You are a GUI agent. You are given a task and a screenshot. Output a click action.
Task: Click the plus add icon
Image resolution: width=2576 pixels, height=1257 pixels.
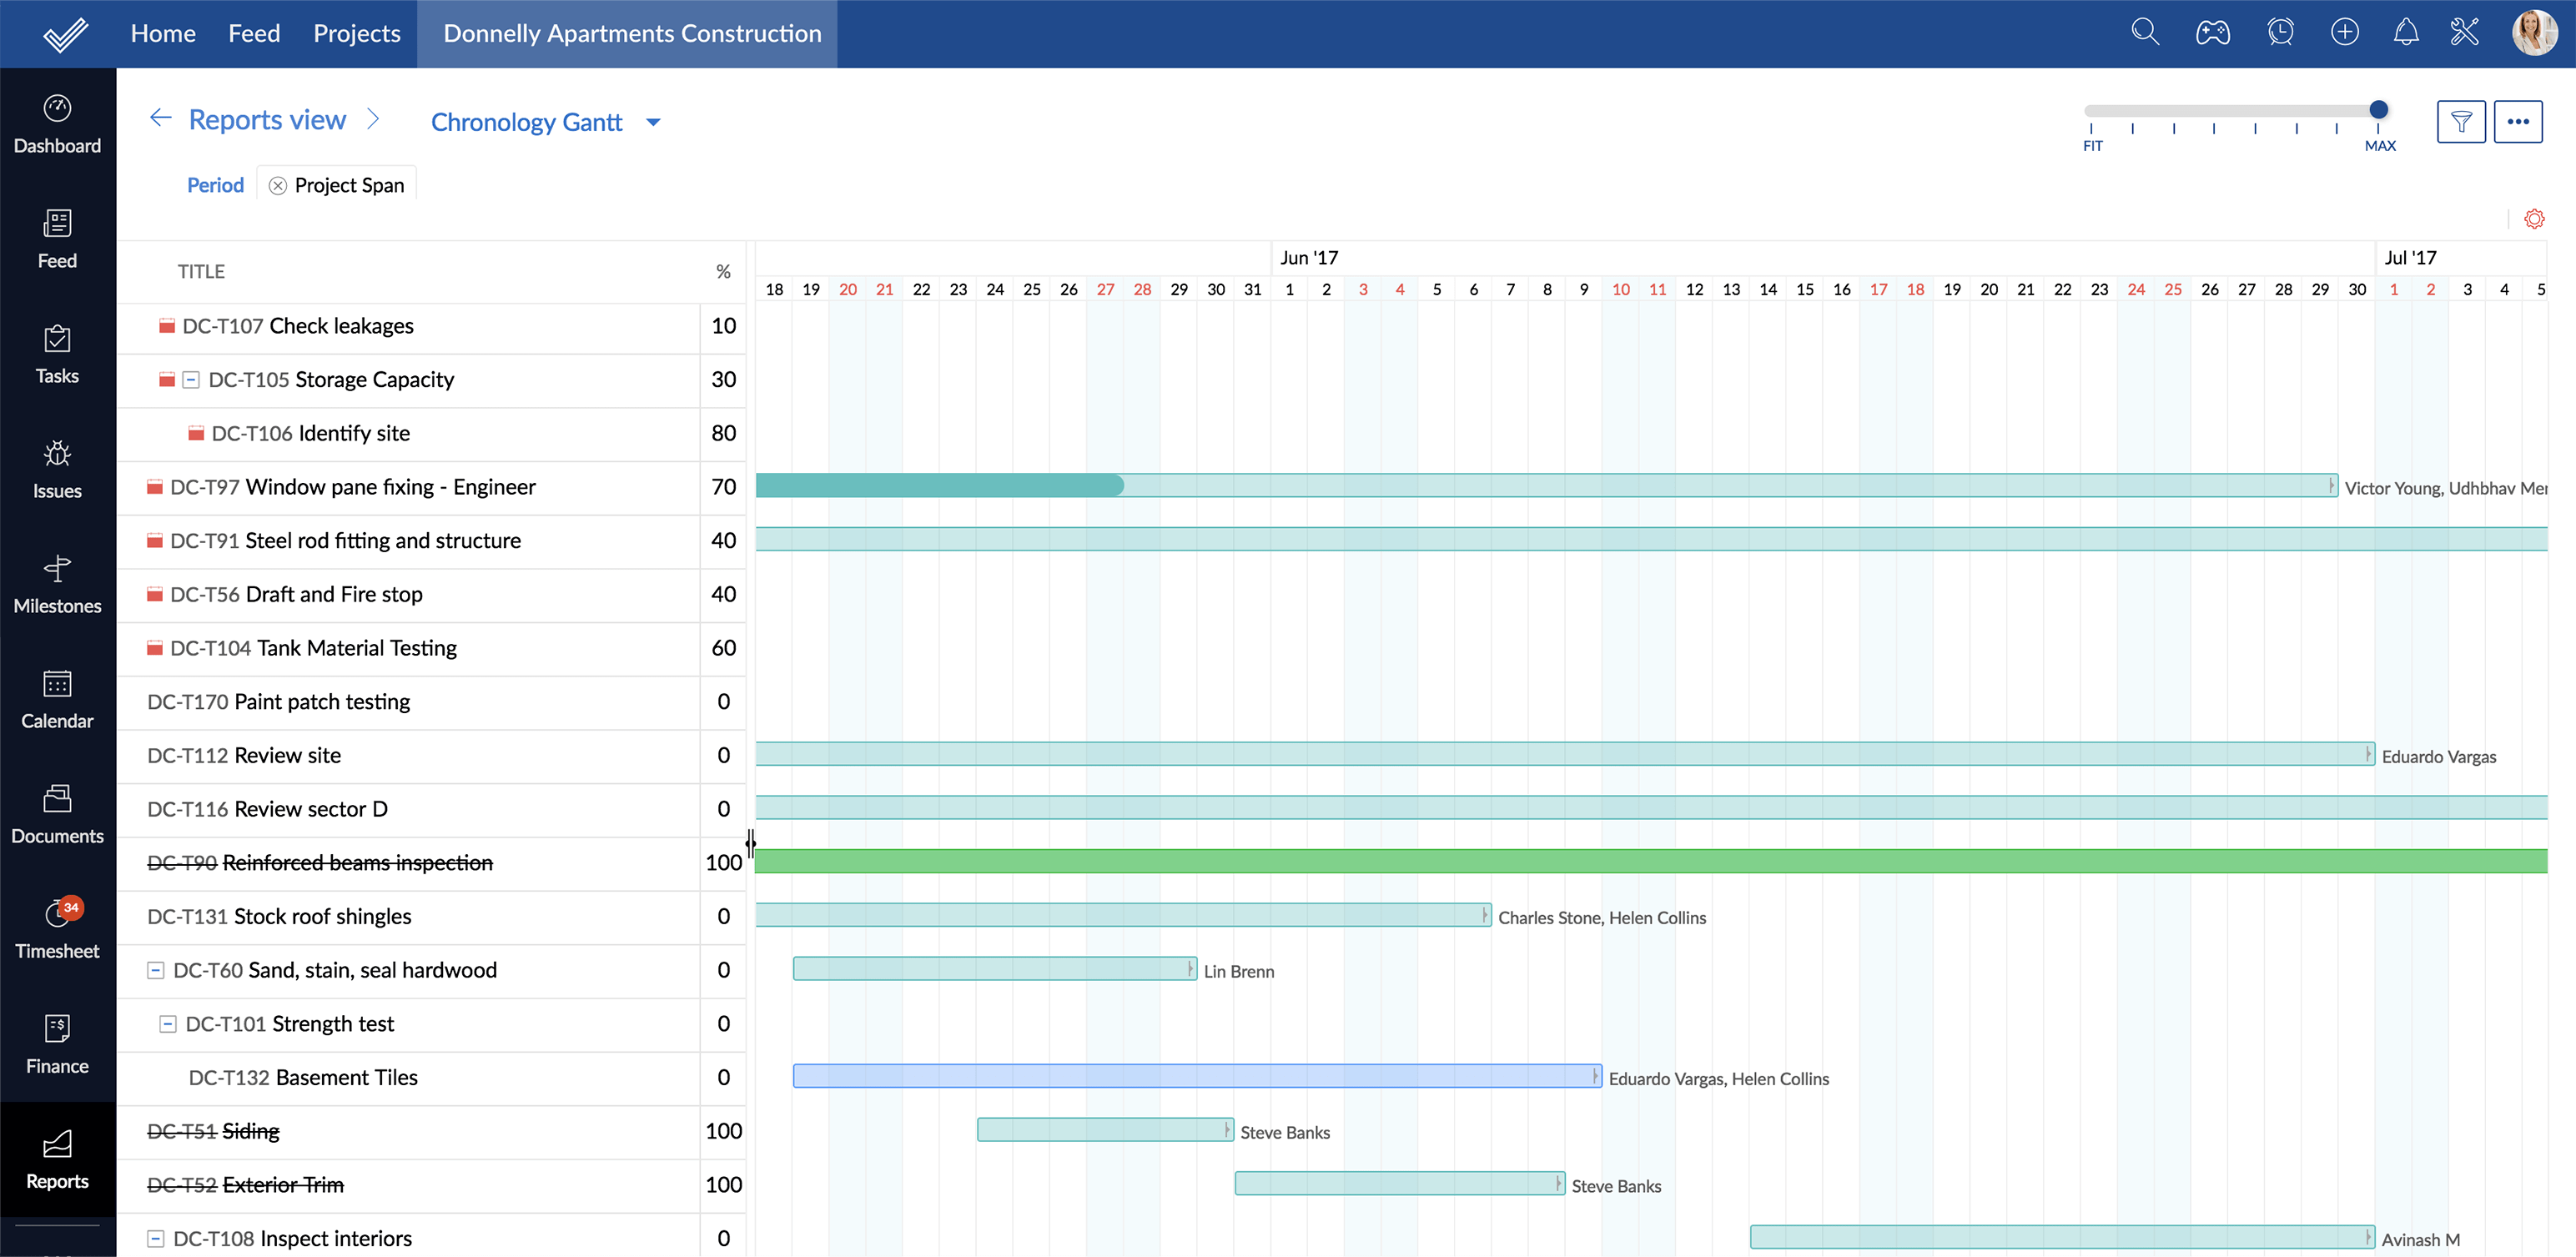coord(2344,32)
